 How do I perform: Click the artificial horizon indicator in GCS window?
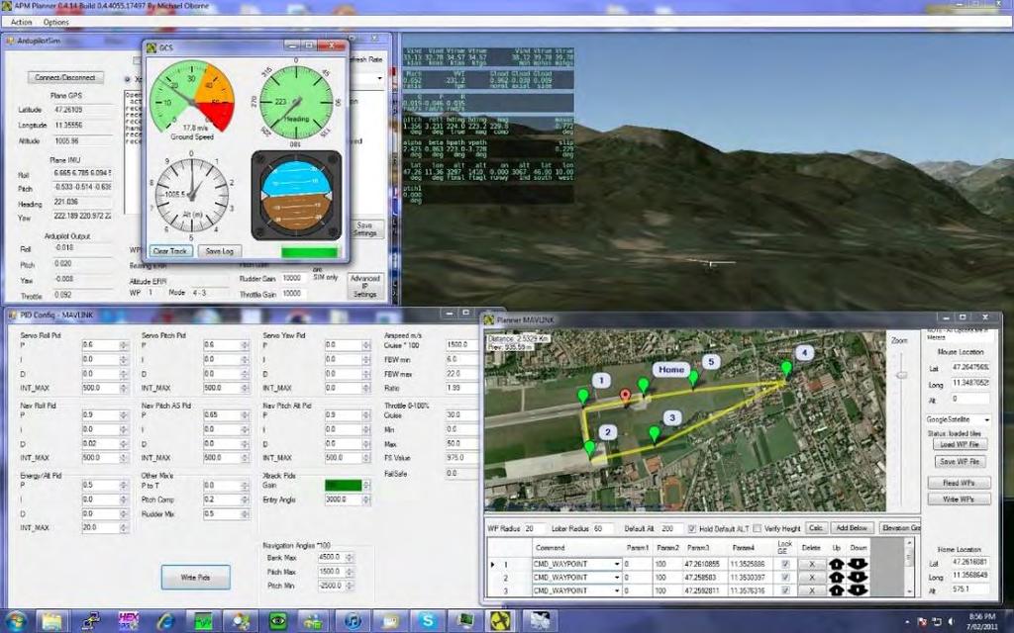296,196
